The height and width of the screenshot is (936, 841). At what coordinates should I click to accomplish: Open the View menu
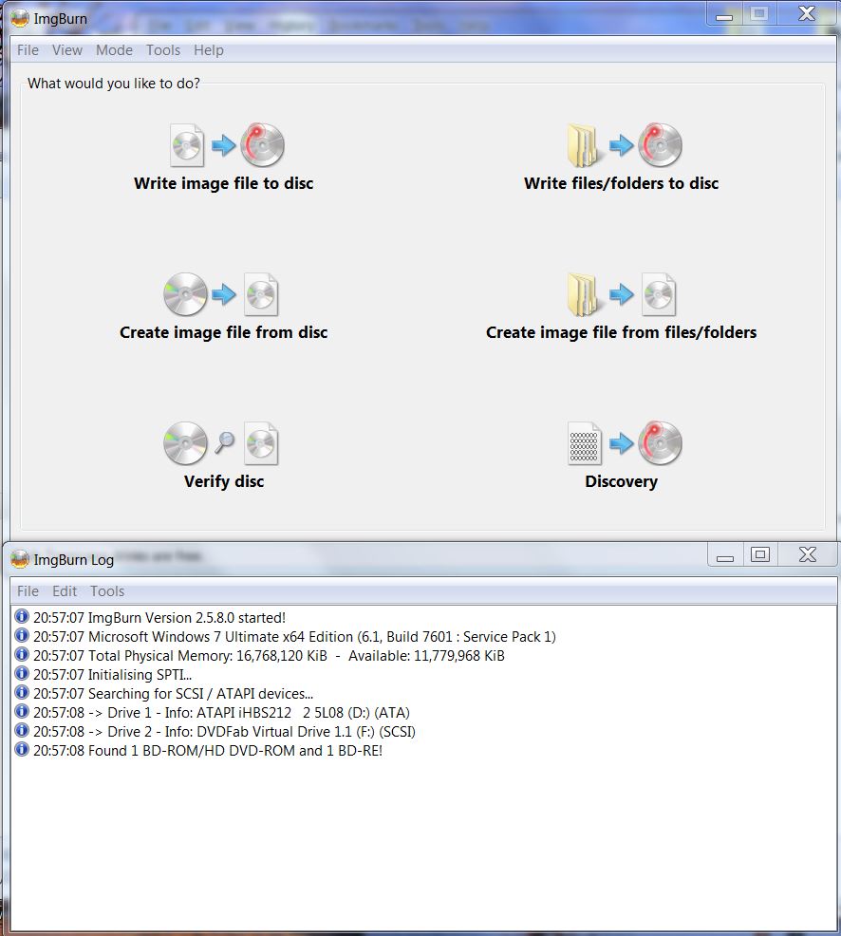coord(66,50)
